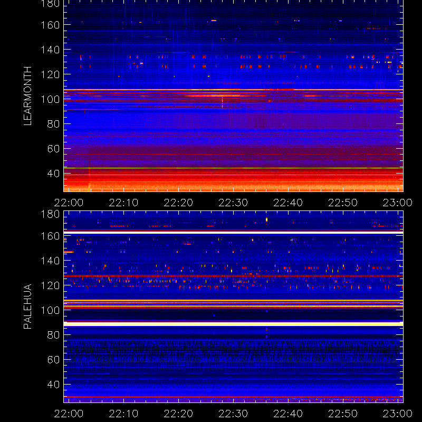Pick the 22:30 time label under PALEHUA plot
Image resolution: width=422 pixels, height=422 pixels.
[x=233, y=414]
